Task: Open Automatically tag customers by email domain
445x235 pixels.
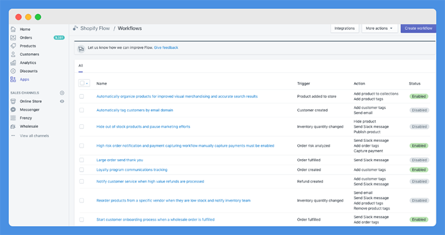Action: pyautogui.click(x=135, y=110)
